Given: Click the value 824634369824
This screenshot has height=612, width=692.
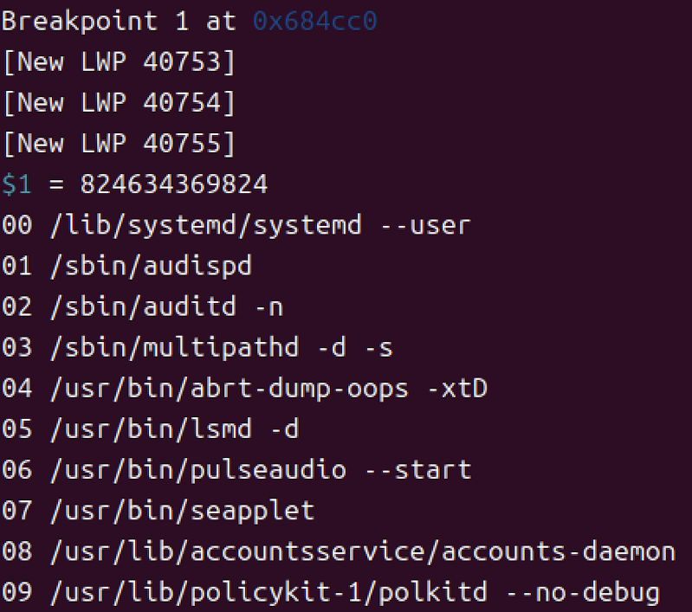Looking at the screenshot, I should [x=174, y=184].
